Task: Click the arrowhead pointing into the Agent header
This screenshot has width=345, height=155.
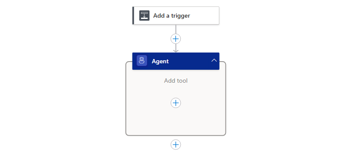Action: 176,51
